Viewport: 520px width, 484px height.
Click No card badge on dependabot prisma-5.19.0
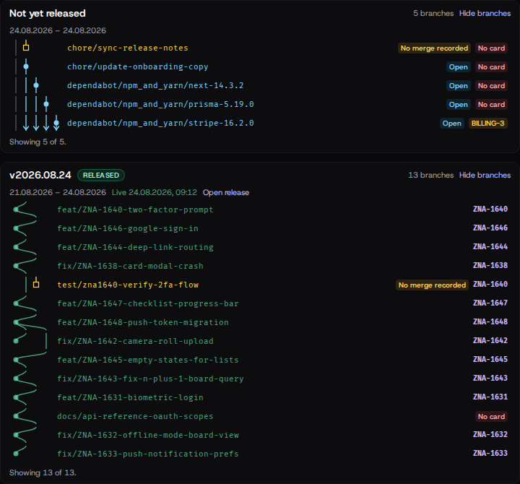[x=491, y=105]
